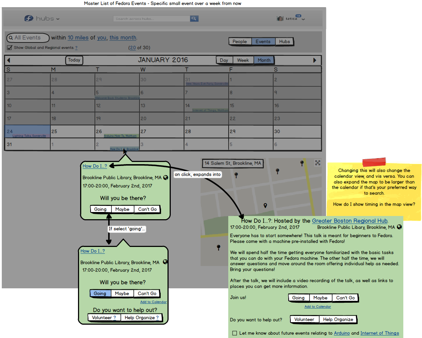
Task: Click the Fedora logo next to hubs
Action: [x=29, y=18]
